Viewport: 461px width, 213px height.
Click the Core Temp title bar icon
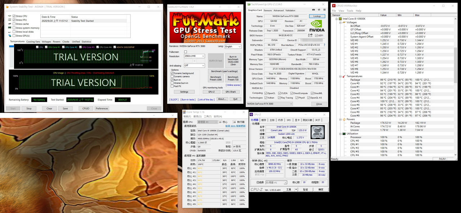point(185,112)
